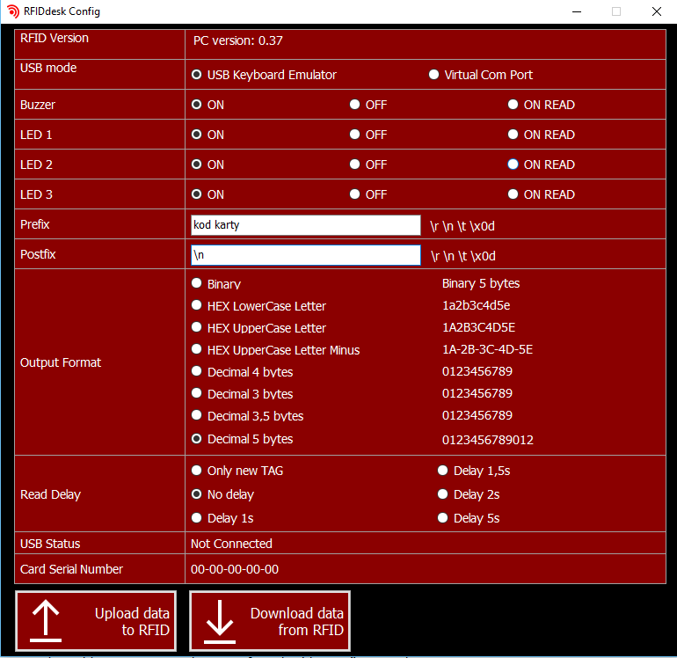Select Only new TAG read delay
The height and width of the screenshot is (658, 677).
[197, 471]
